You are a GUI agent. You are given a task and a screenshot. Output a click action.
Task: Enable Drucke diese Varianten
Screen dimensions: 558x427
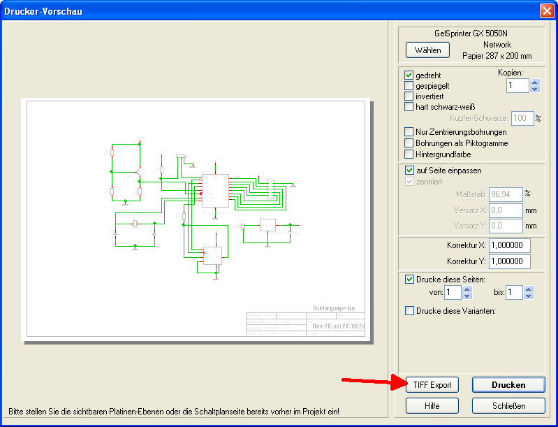[x=409, y=310]
